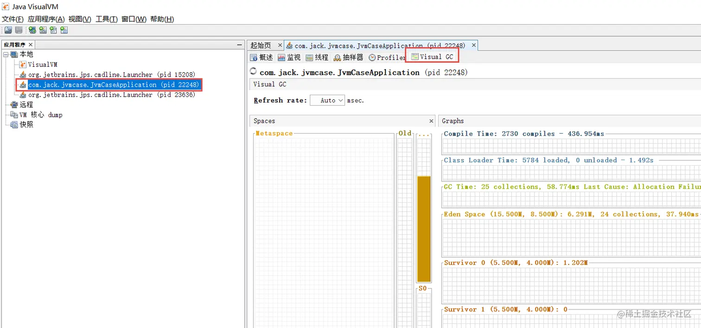Click the Eden Space graph title

(572, 214)
